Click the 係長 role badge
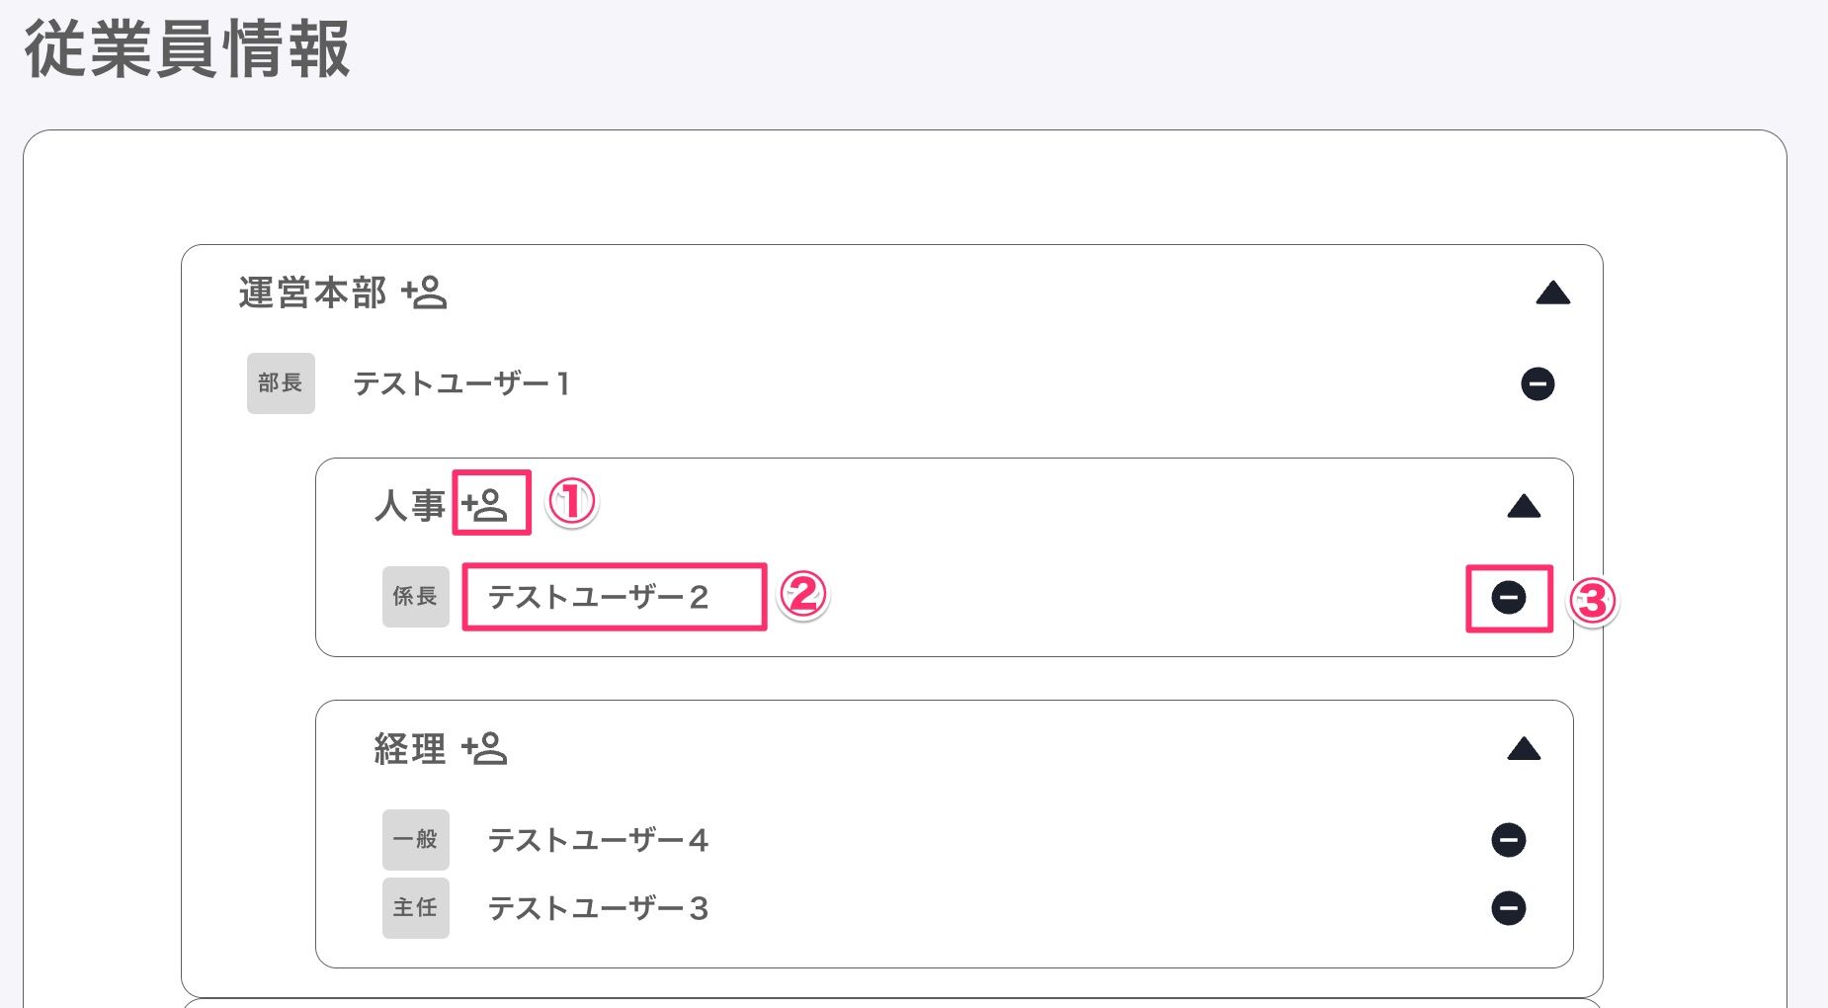 pos(416,597)
